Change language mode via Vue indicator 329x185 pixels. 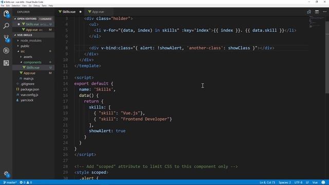(315, 182)
